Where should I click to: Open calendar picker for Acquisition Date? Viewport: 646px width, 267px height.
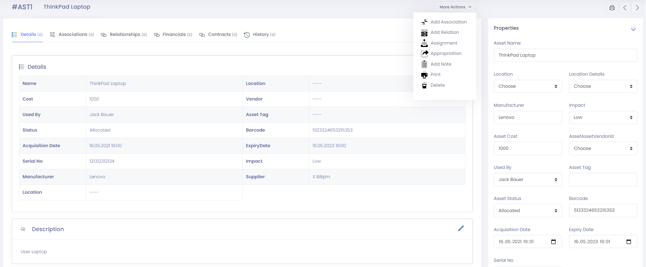point(553,242)
